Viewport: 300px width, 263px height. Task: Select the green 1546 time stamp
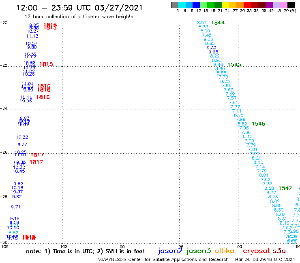(258, 124)
